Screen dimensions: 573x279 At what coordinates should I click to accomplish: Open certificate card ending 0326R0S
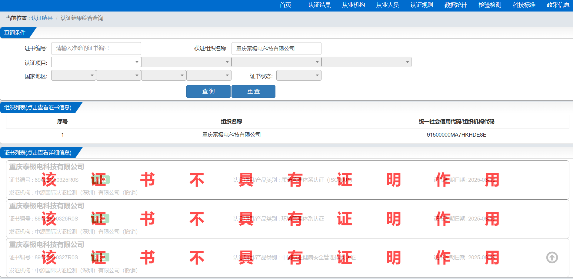pos(288,219)
